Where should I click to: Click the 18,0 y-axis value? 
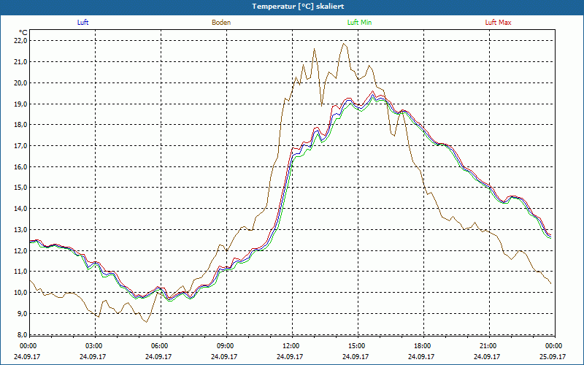pyautogui.click(x=21, y=124)
